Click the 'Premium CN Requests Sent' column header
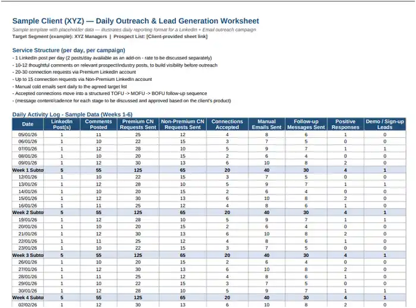The width and height of the screenshot is (416, 308). (138, 124)
